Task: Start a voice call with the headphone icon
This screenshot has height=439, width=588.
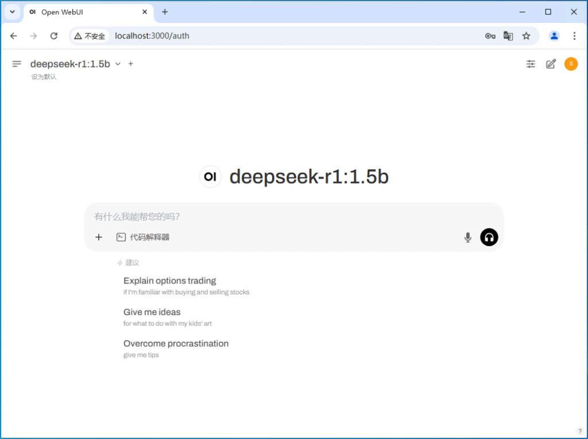Action: 489,237
